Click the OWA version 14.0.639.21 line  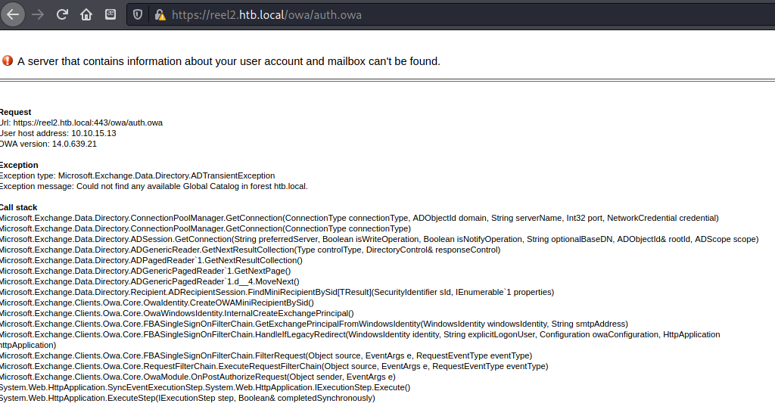[x=48, y=144]
